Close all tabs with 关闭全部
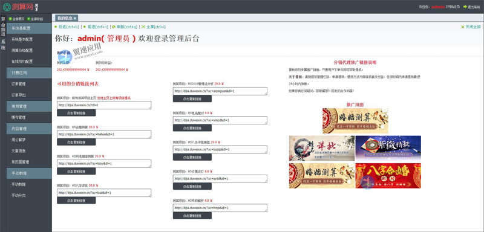This screenshot has width=484, height=232. point(471,27)
